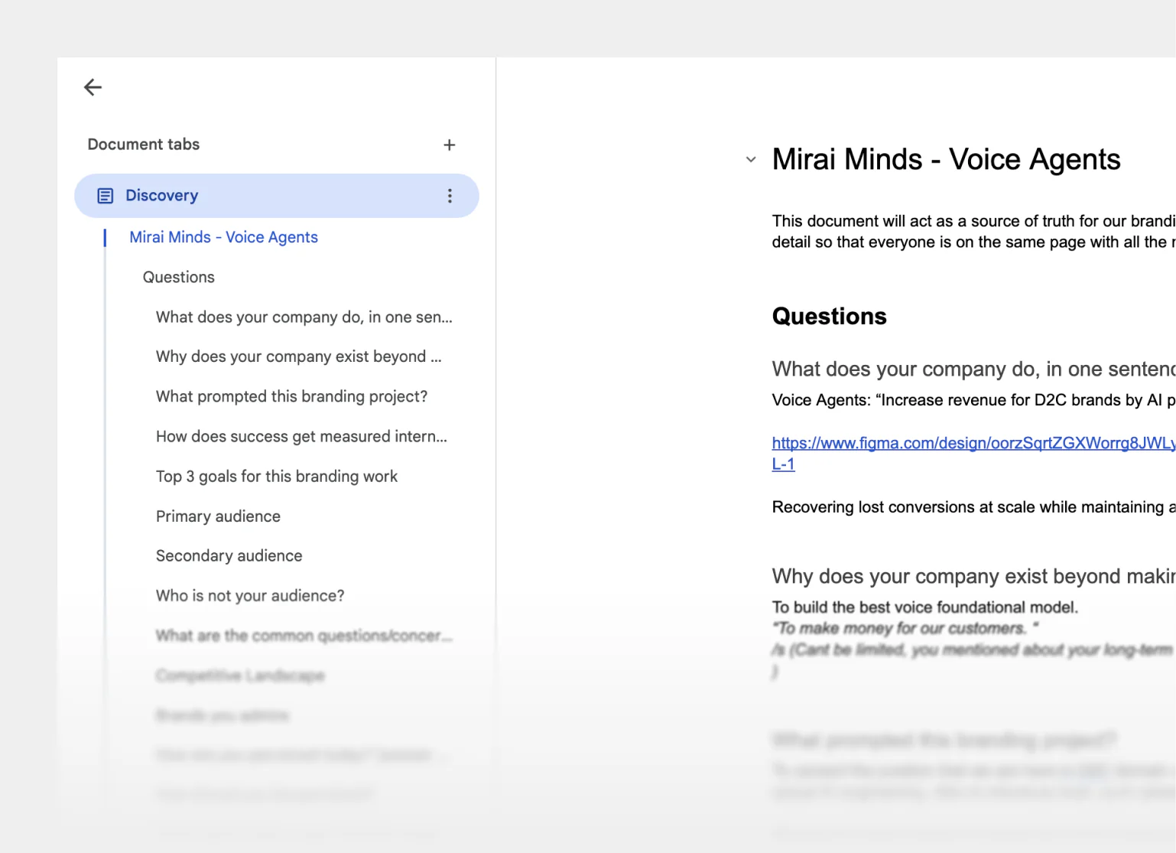
Task: Click the main title 'Mirai Minds - Voice Agents'
Action: click(946, 159)
